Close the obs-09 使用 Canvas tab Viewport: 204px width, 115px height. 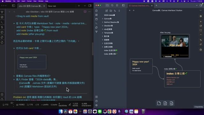click(x=44, y=6)
